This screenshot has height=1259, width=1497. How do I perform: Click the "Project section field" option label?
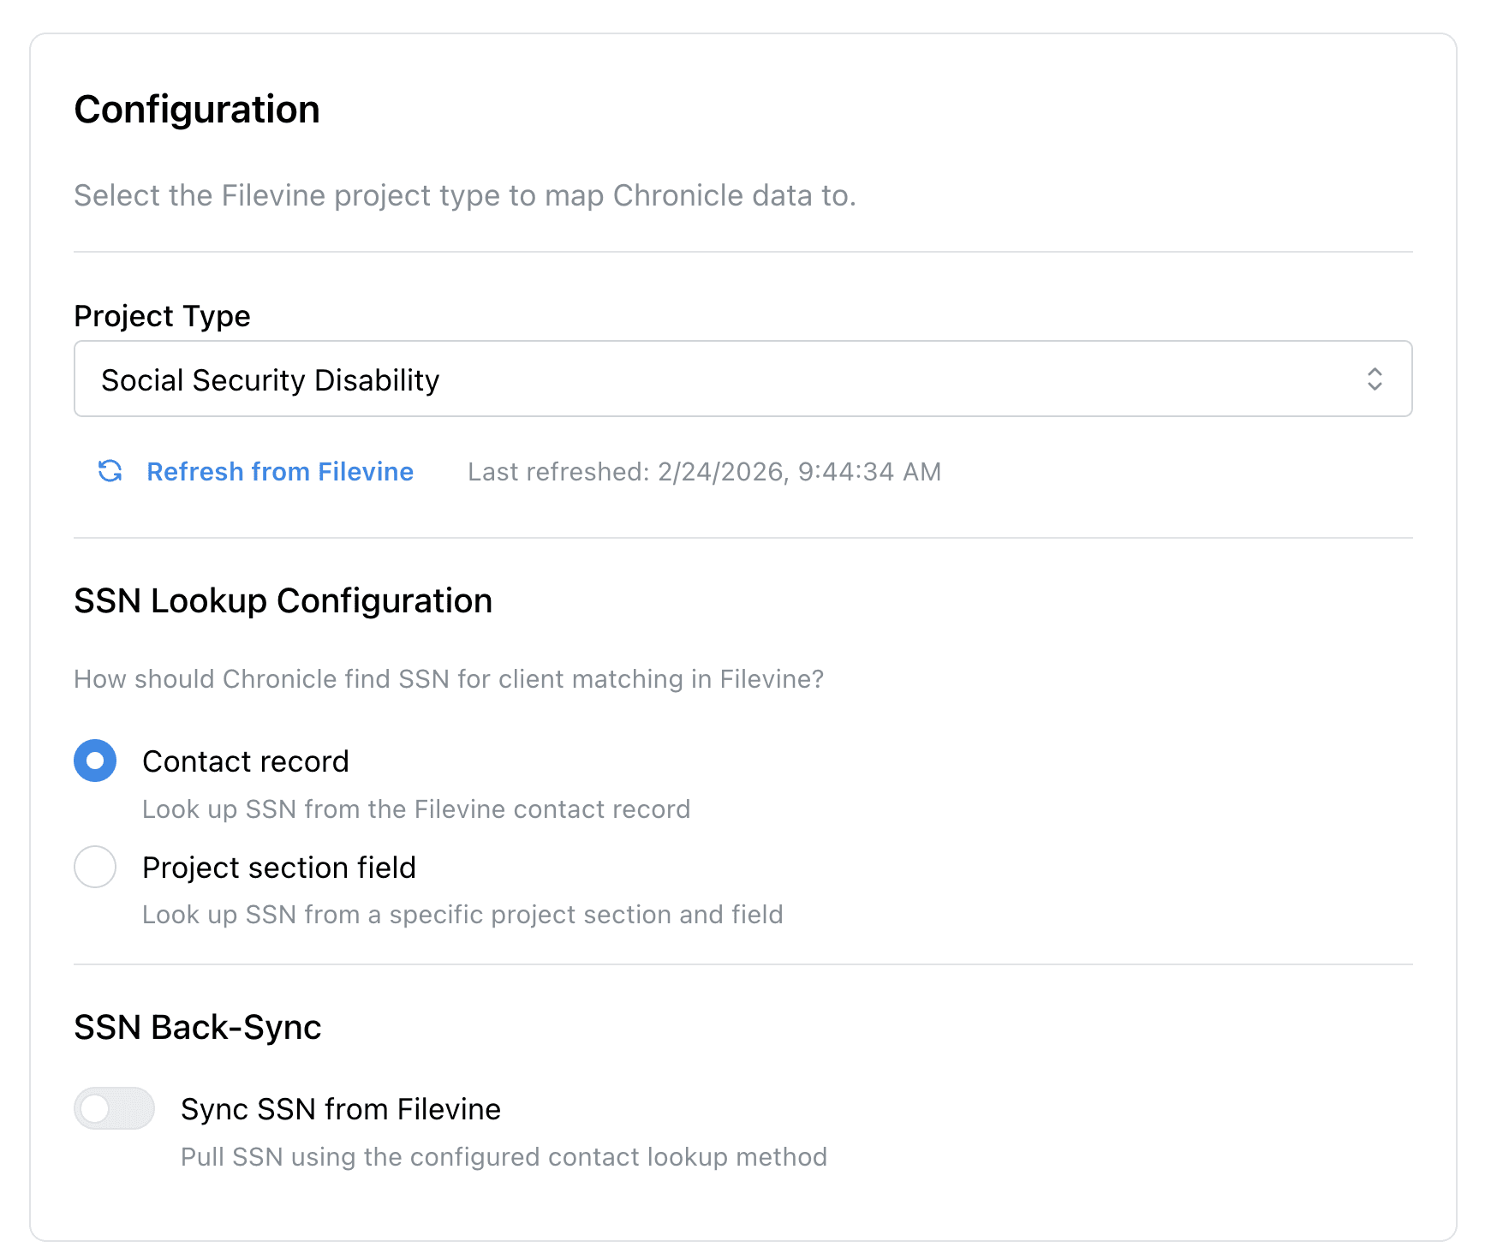click(x=278, y=868)
